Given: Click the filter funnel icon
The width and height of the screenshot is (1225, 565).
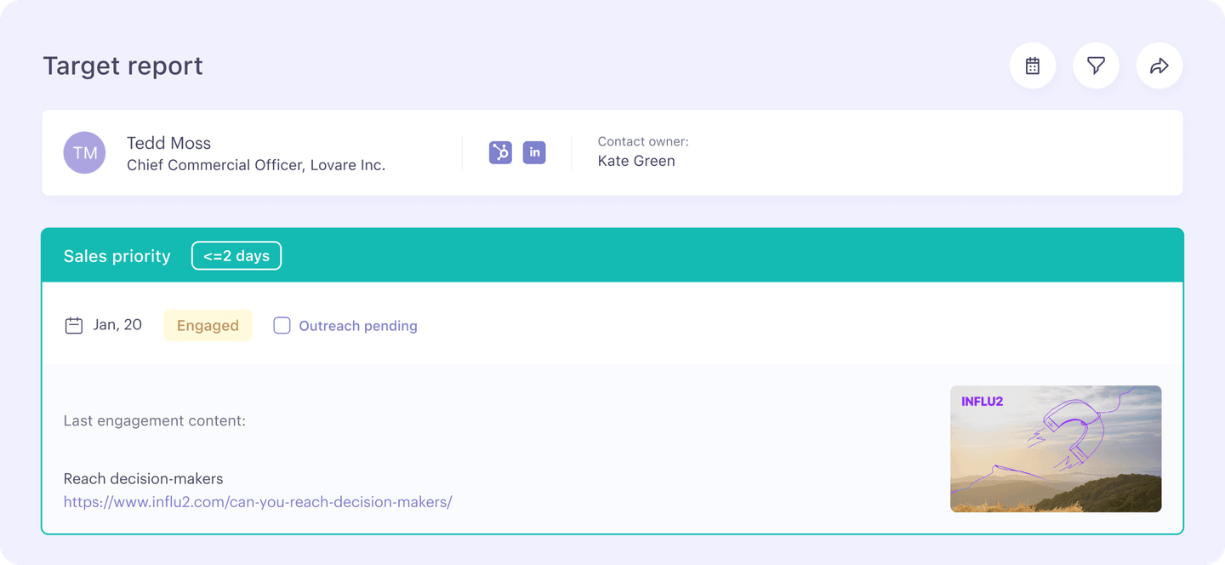Looking at the screenshot, I should pos(1096,66).
